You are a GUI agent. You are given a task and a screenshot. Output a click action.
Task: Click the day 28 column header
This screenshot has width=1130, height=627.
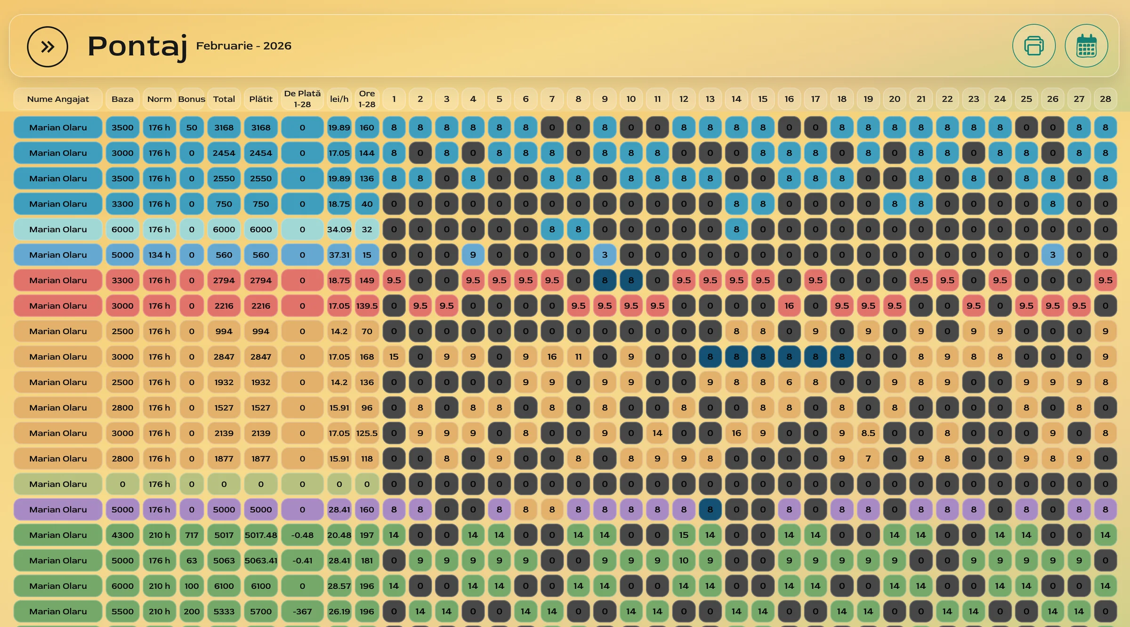click(1105, 99)
